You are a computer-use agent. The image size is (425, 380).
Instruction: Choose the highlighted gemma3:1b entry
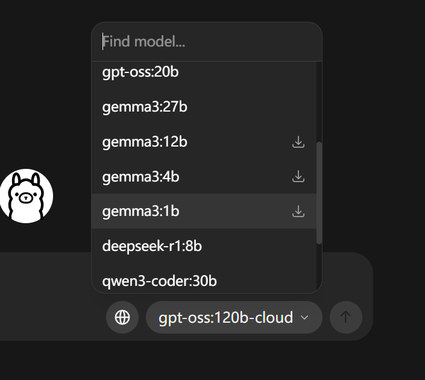click(140, 211)
